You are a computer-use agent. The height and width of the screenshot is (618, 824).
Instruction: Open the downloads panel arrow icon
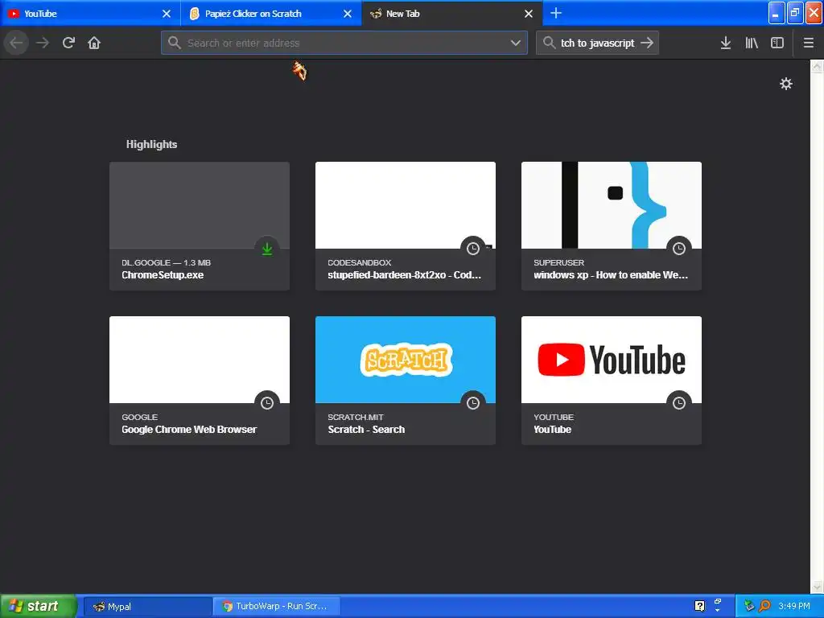[x=726, y=43]
